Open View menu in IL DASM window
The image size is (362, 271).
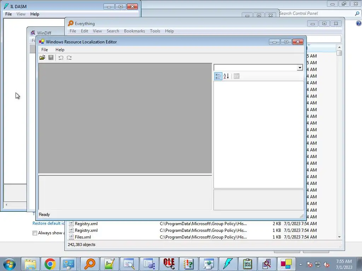pyautogui.click(x=21, y=14)
